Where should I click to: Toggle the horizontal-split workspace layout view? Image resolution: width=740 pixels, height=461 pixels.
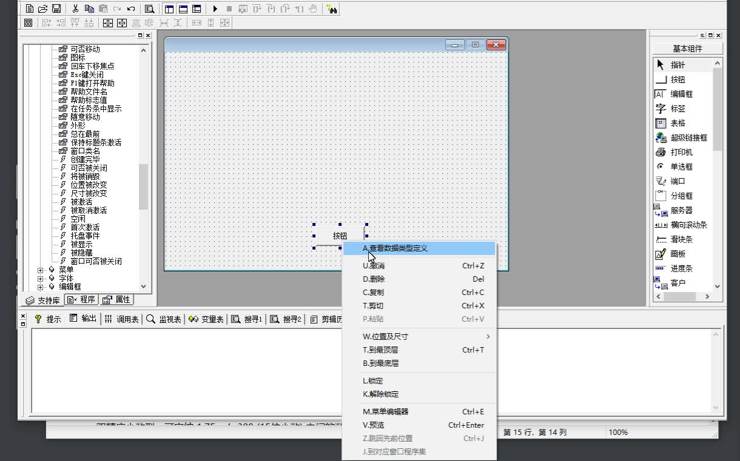[183, 8]
